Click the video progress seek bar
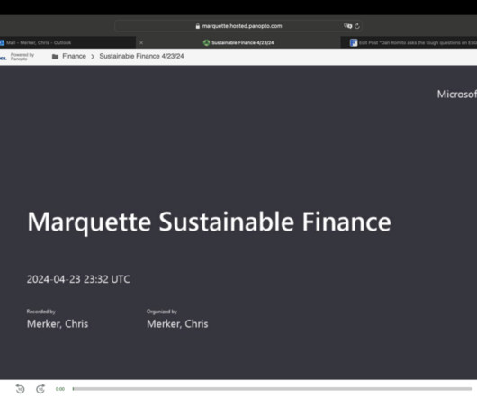This screenshot has width=477, height=398. tap(273, 389)
